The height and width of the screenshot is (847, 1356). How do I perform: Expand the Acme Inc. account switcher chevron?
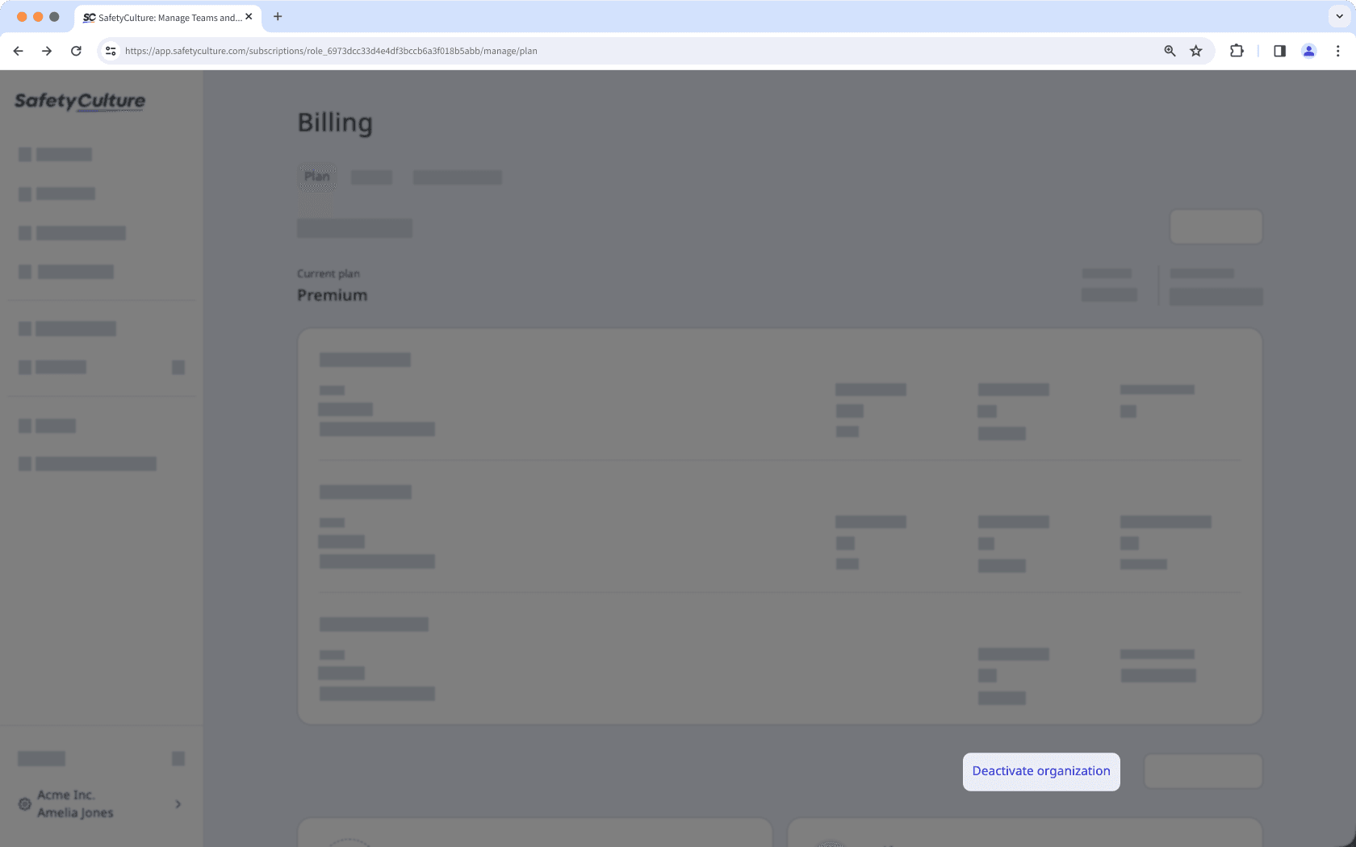pyautogui.click(x=178, y=803)
